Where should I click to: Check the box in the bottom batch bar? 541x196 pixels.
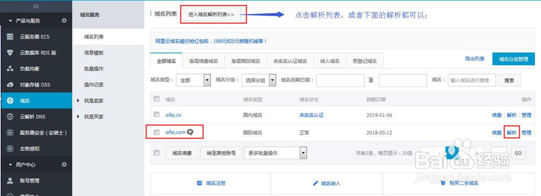157,153
